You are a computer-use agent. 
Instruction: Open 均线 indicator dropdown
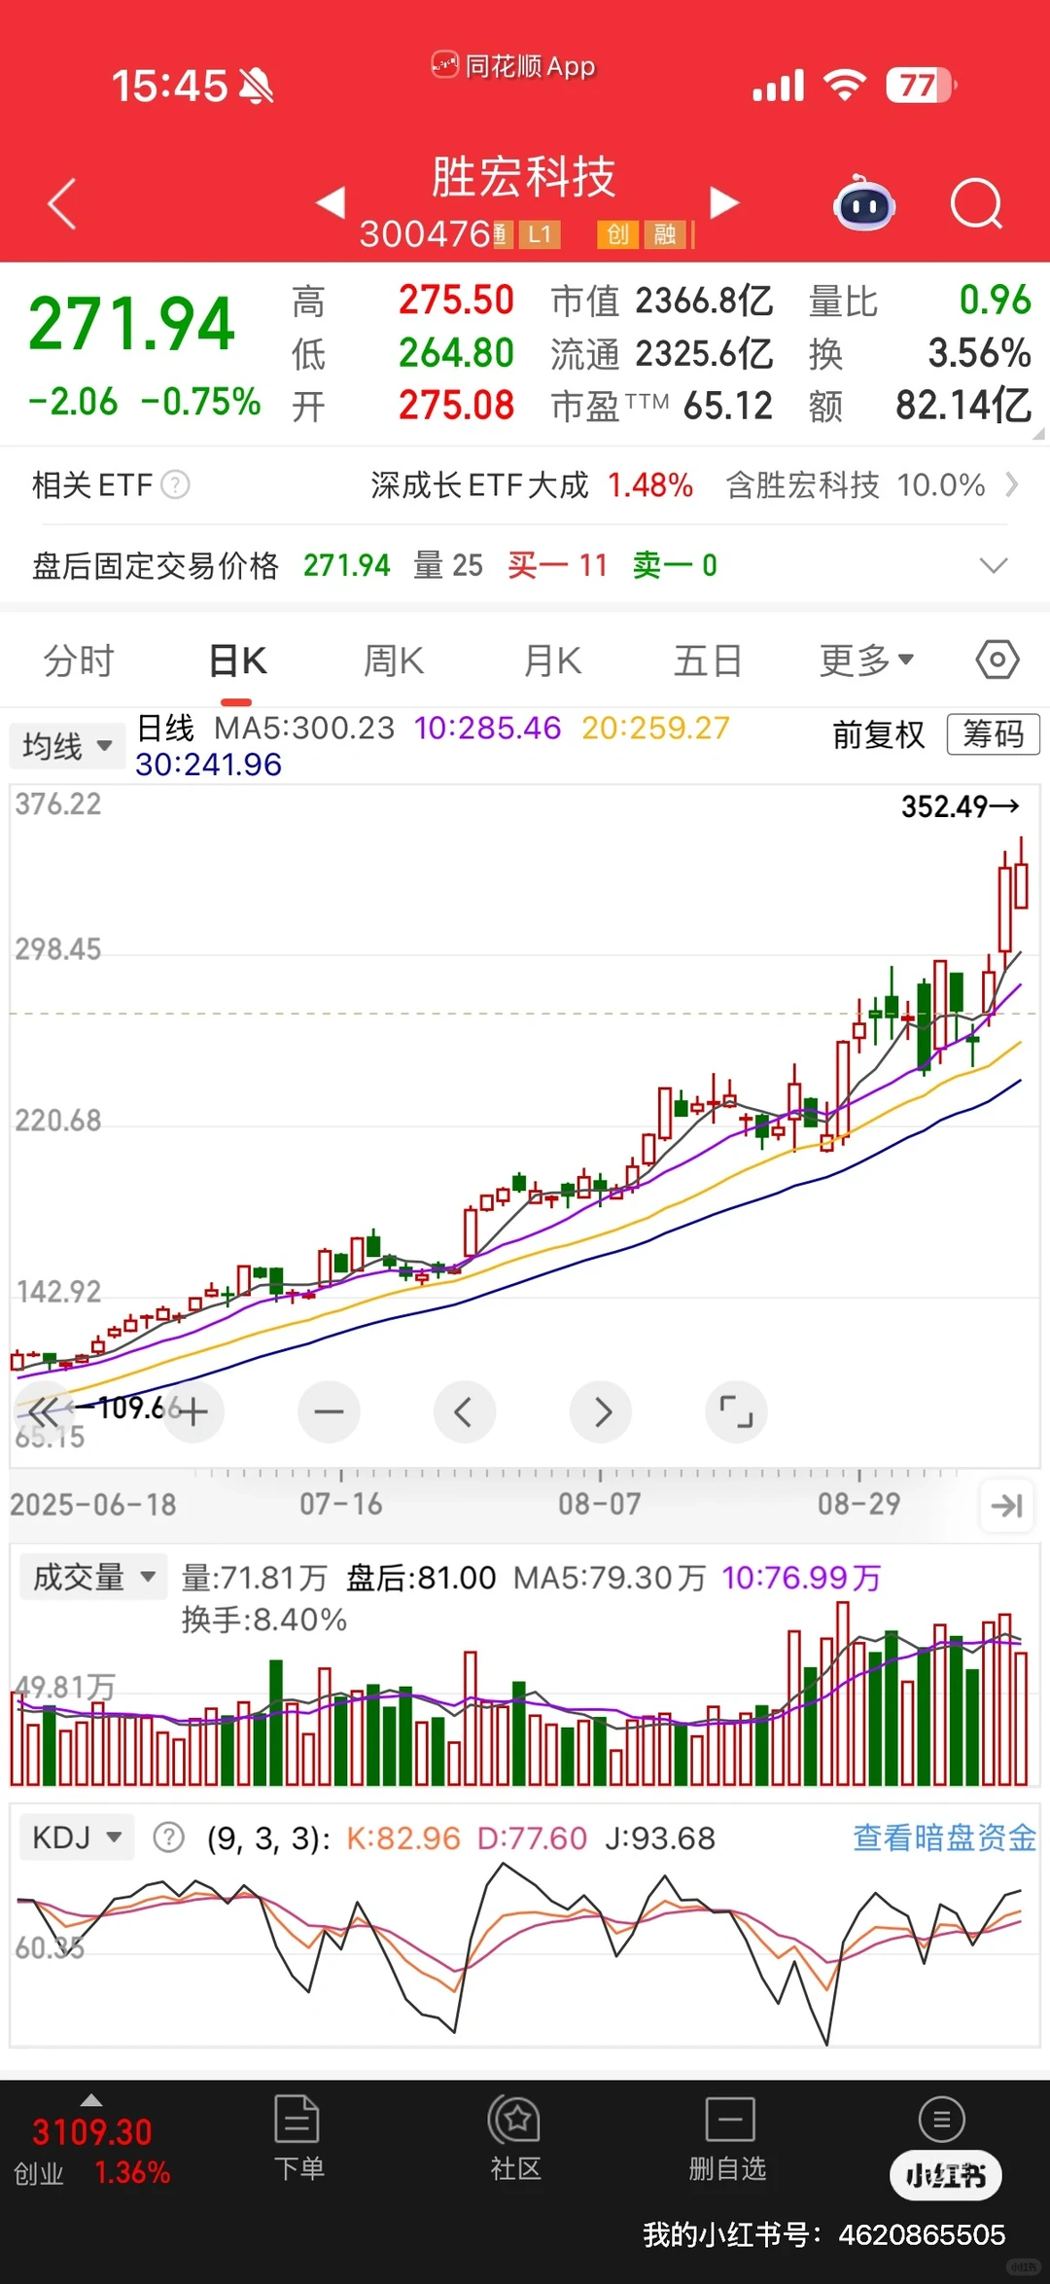click(x=68, y=746)
